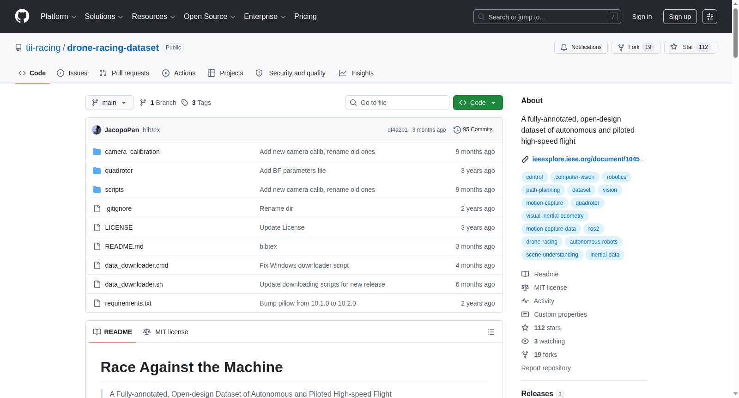The image size is (739, 398).
Task: Open the Platform menu
Action: click(59, 17)
